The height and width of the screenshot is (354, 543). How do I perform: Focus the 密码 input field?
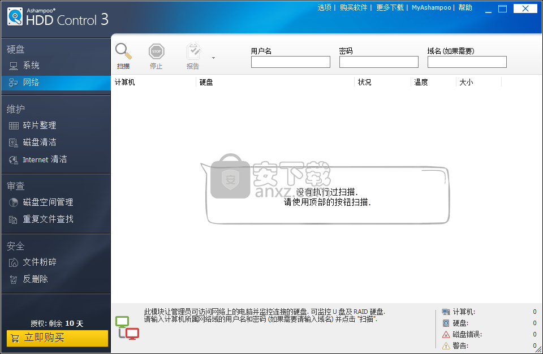point(379,62)
